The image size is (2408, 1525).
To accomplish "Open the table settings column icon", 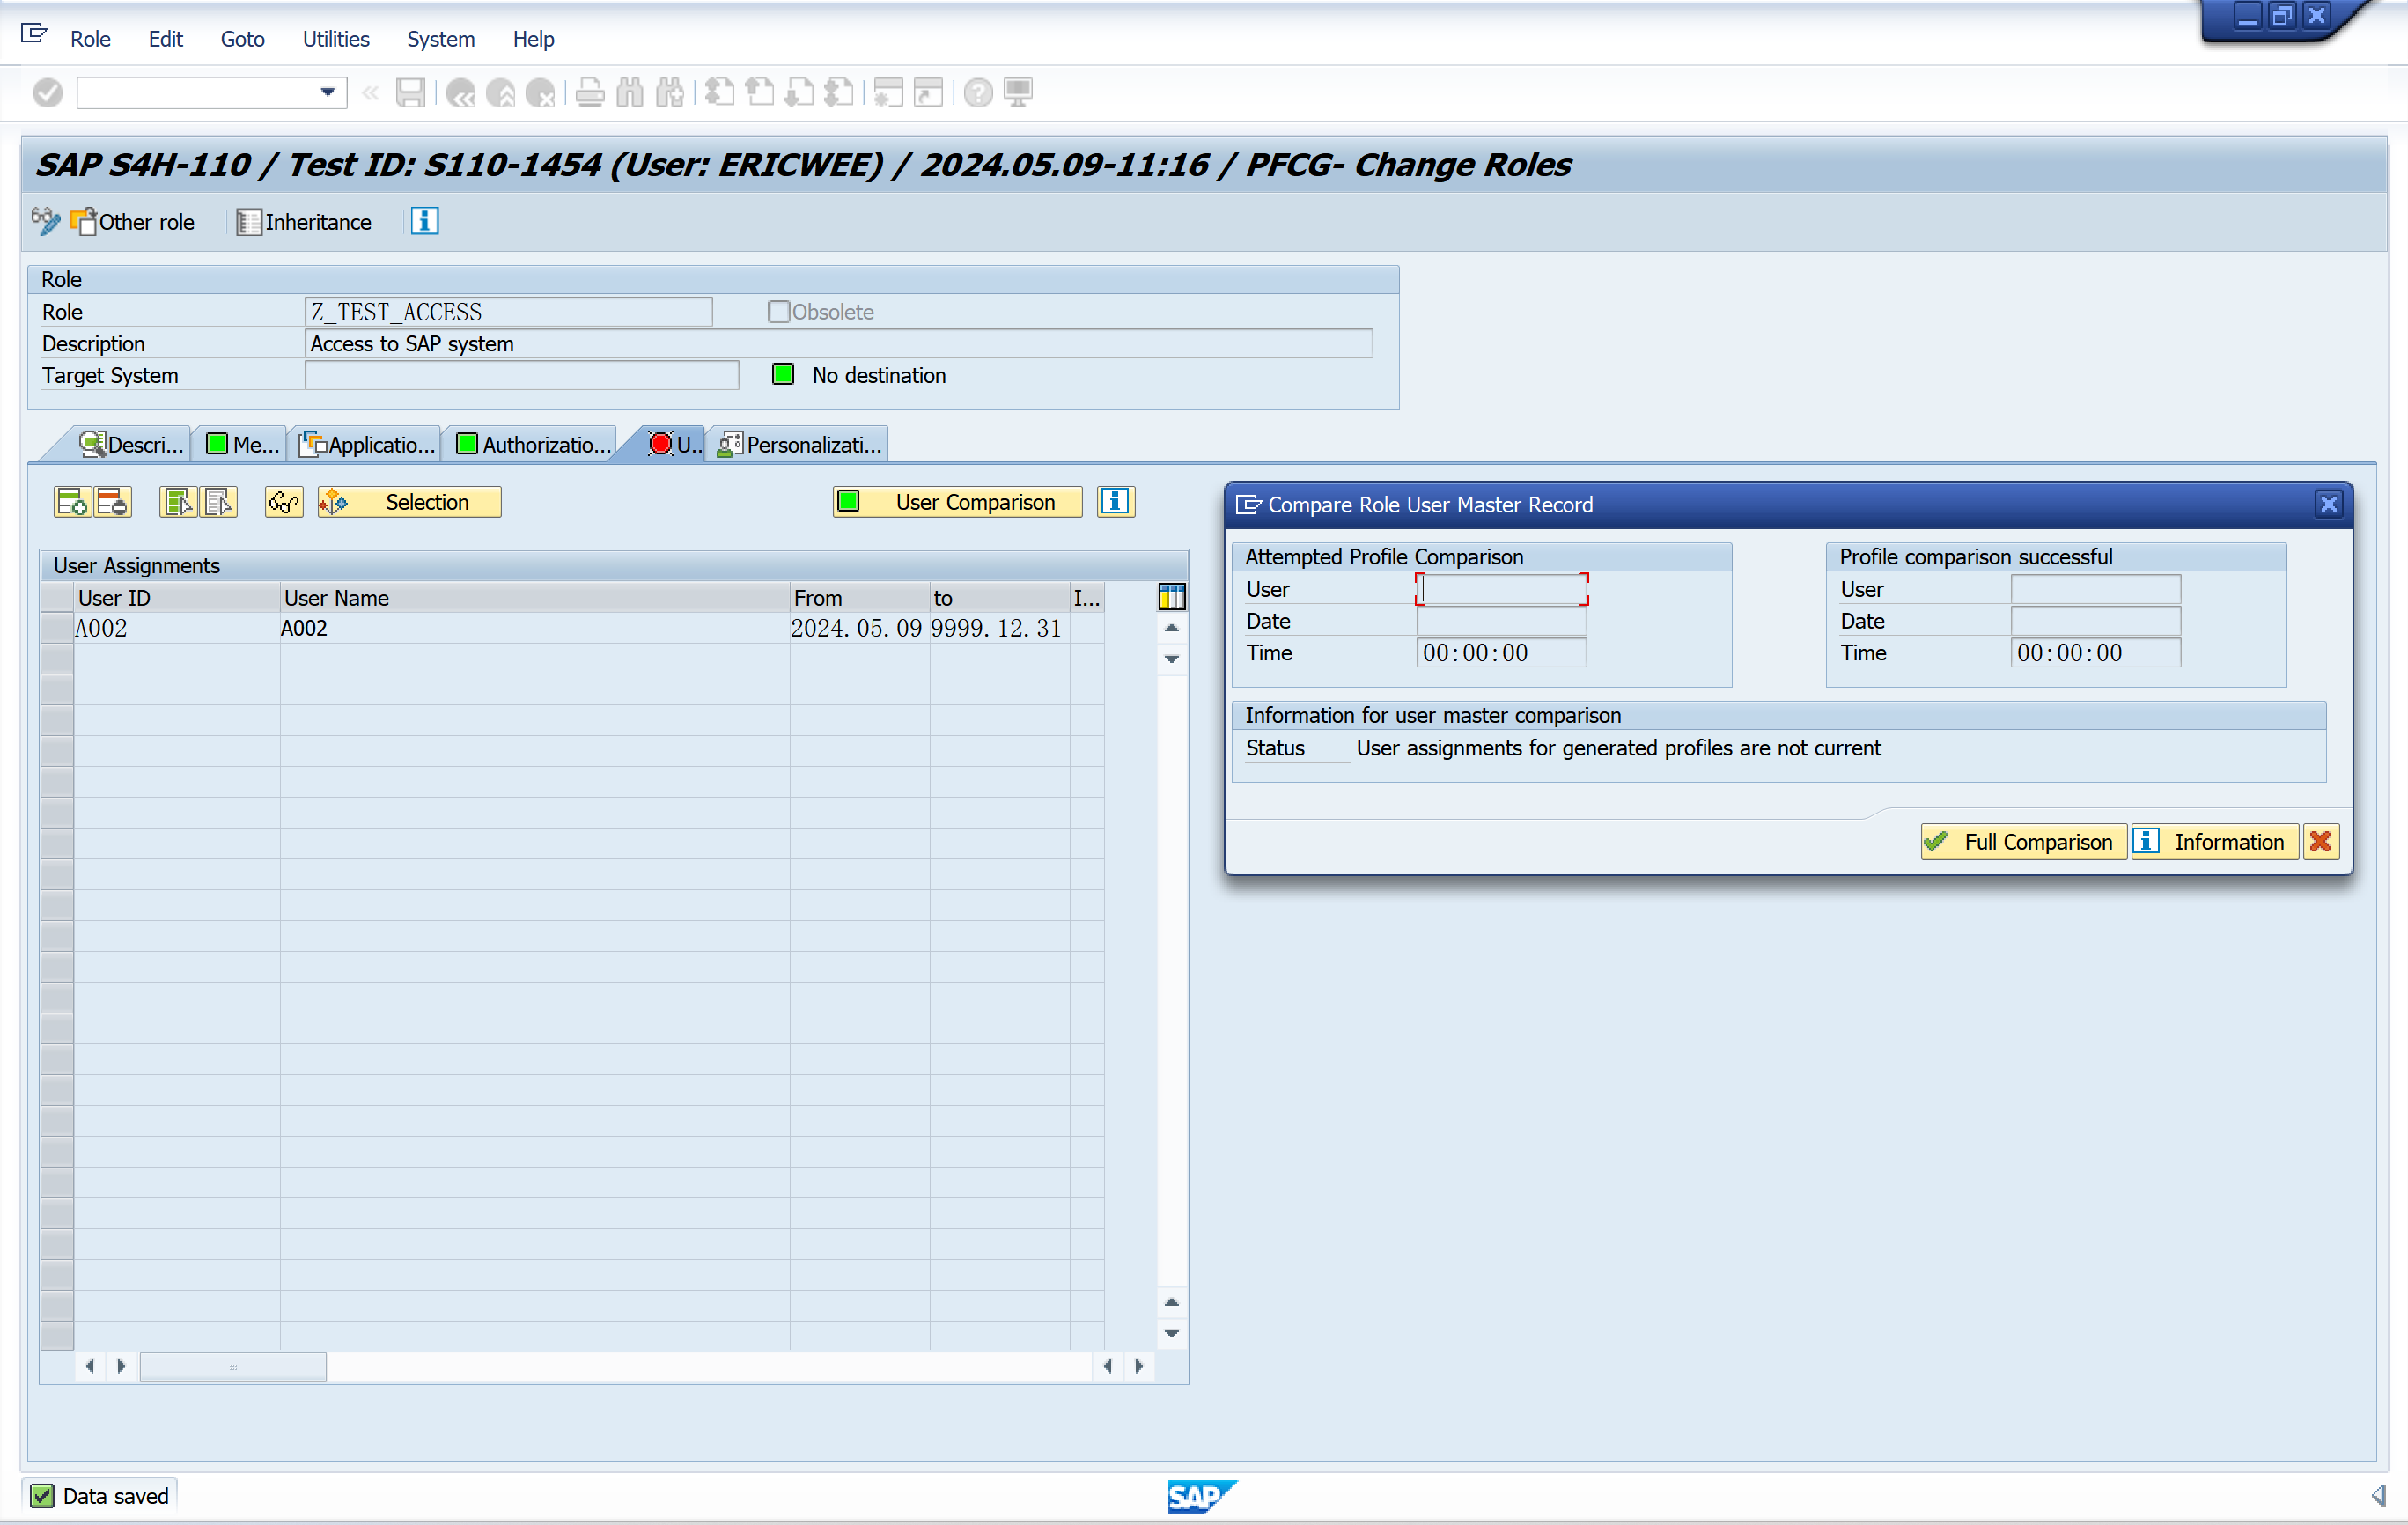I will 1171,598.
